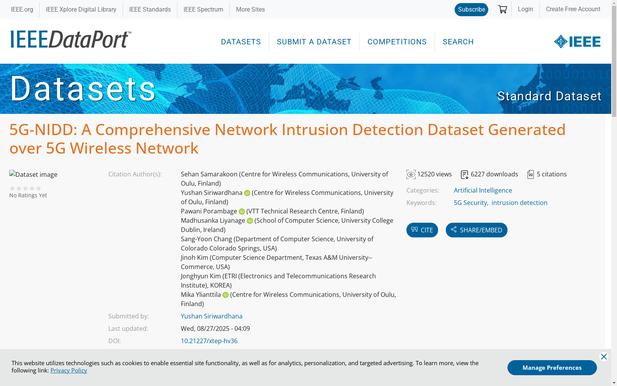Go to IEEE Standards site
The image size is (617, 386).
150,10
